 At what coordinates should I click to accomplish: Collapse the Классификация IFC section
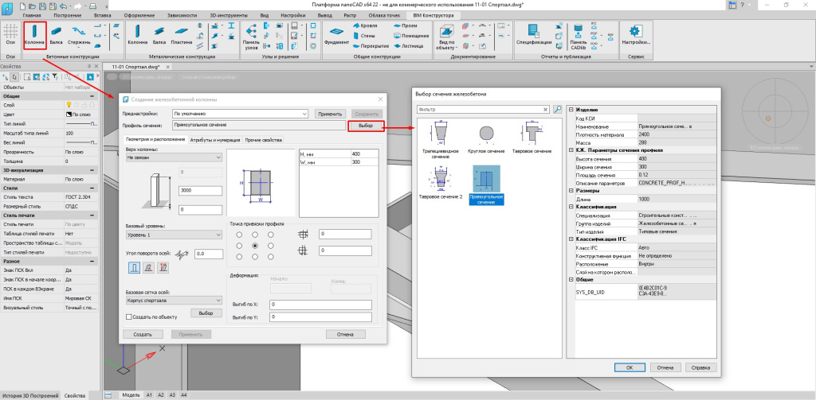click(571, 239)
